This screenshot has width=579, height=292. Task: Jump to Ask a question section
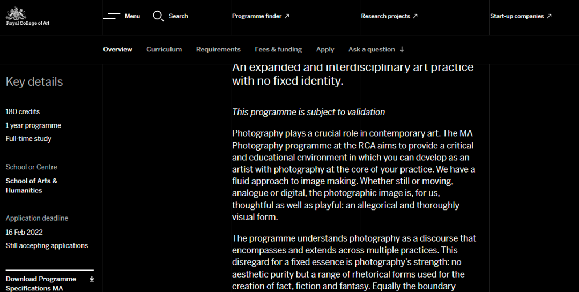coord(372,49)
